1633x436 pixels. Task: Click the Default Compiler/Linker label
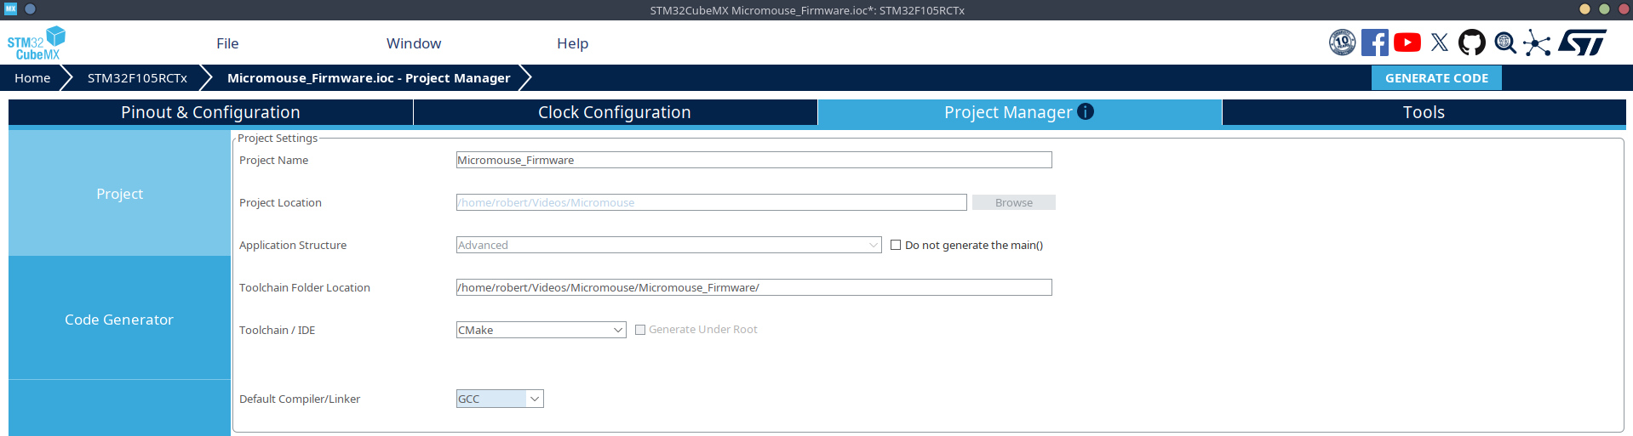[x=300, y=399]
